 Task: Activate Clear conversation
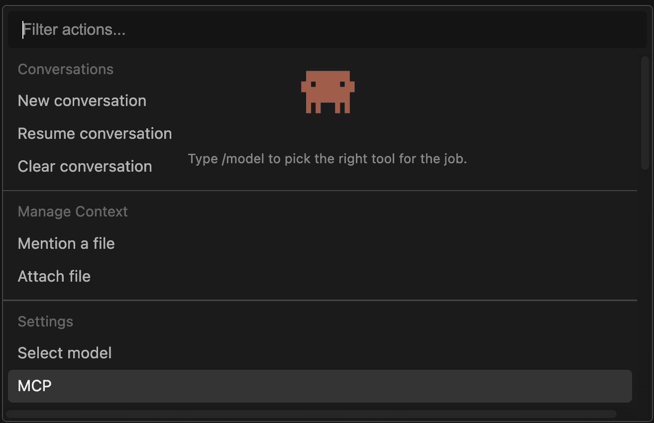tap(85, 166)
